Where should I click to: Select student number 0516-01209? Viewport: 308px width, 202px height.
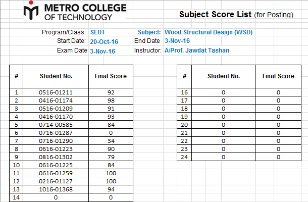pos(56,109)
